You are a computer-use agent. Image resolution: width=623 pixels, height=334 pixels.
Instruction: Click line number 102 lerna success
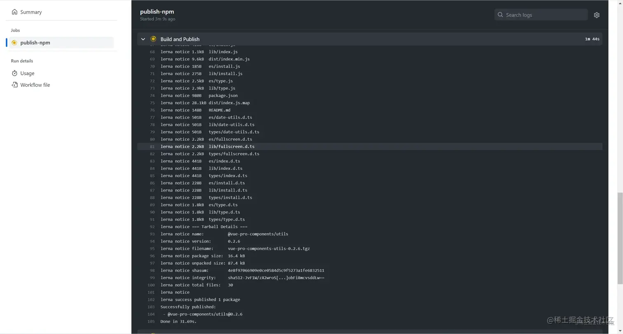[x=151, y=299]
